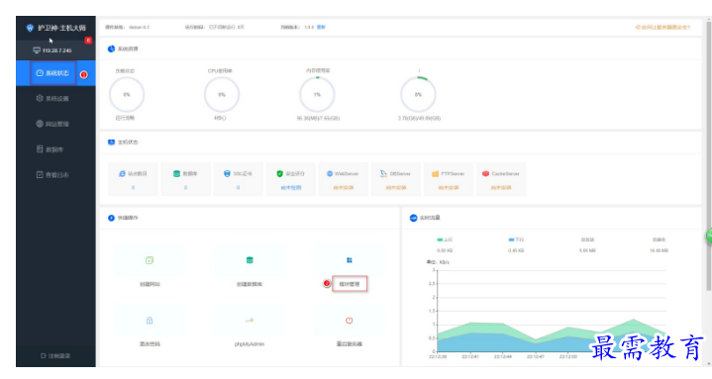Click the 主机状态 section icon
712x379 pixels.
click(111, 142)
